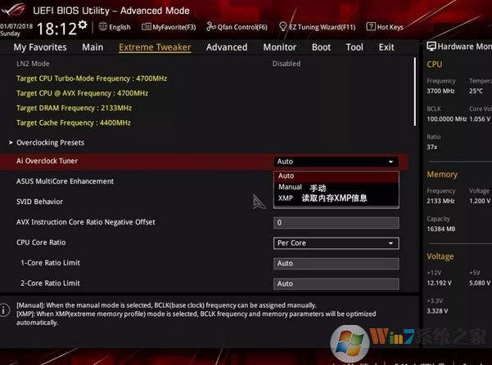Switch to the My Favorites tab
The height and width of the screenshot is (365, 492).
pyautogui.click(x=41, y=47)
